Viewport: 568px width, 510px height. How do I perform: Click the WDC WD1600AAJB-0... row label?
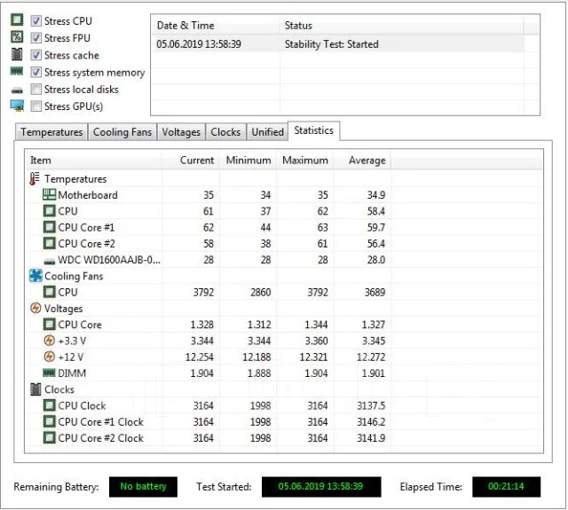pyautogui.click(x=109, y=260)
